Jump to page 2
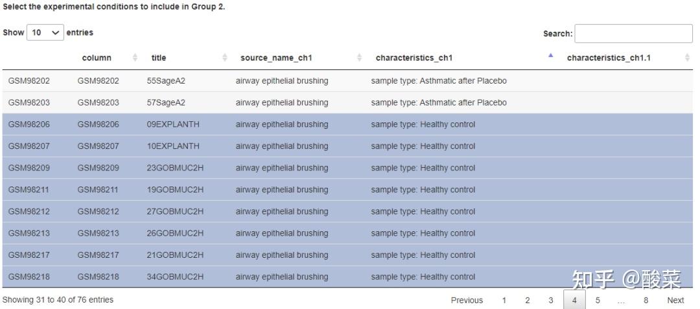The image size is (700, 309). pos(528,300)
